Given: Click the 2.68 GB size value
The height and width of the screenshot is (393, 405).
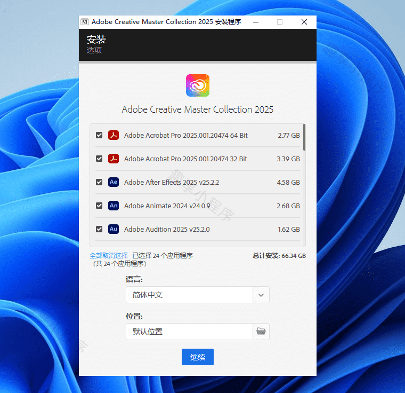Looking at the screenshot, I should click(288, 206).
